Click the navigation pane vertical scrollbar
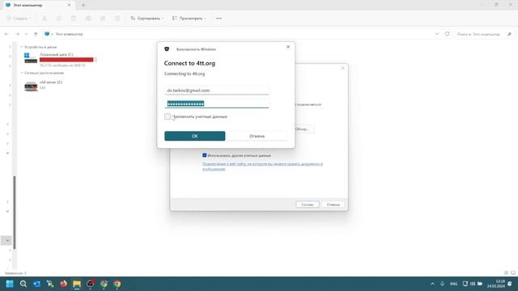This screenshot has height=291, width=518. click(x=15, y=213)
